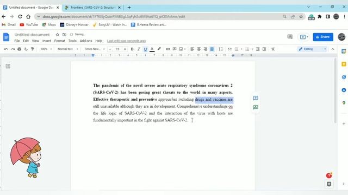Open the View menu
348x195 pixels.
point(35,41)
